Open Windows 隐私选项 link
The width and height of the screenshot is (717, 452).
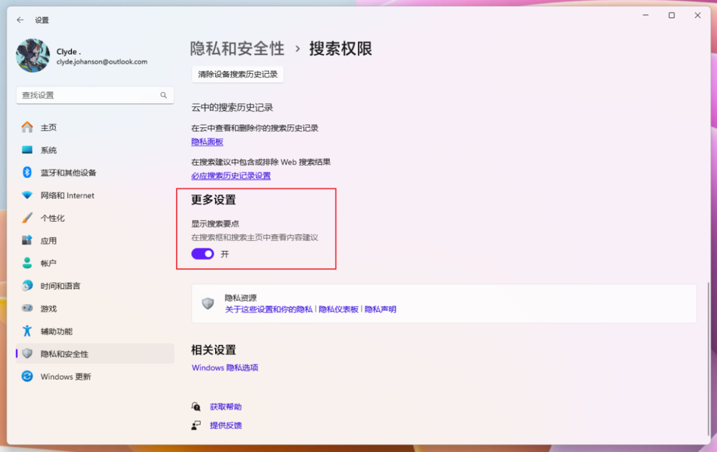tap(225, 368)
